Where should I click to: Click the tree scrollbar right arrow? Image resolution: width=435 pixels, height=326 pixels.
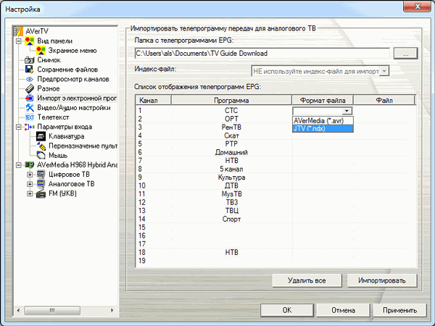click(112, 311)
